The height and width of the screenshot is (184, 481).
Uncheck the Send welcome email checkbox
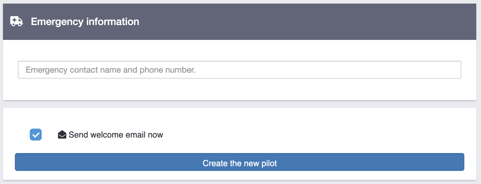point(36,135)
